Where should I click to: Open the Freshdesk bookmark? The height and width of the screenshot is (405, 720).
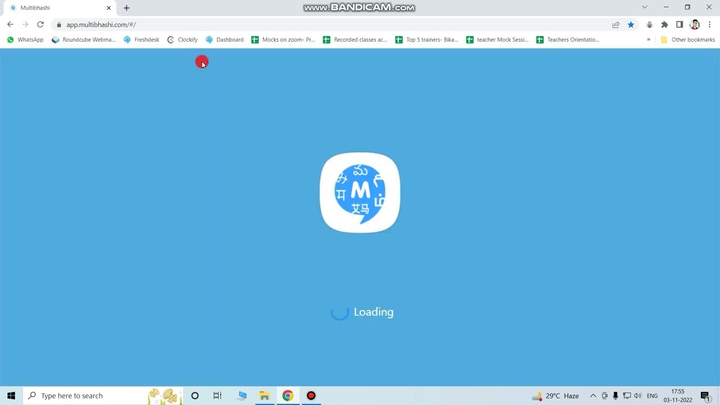pos(141,40)
